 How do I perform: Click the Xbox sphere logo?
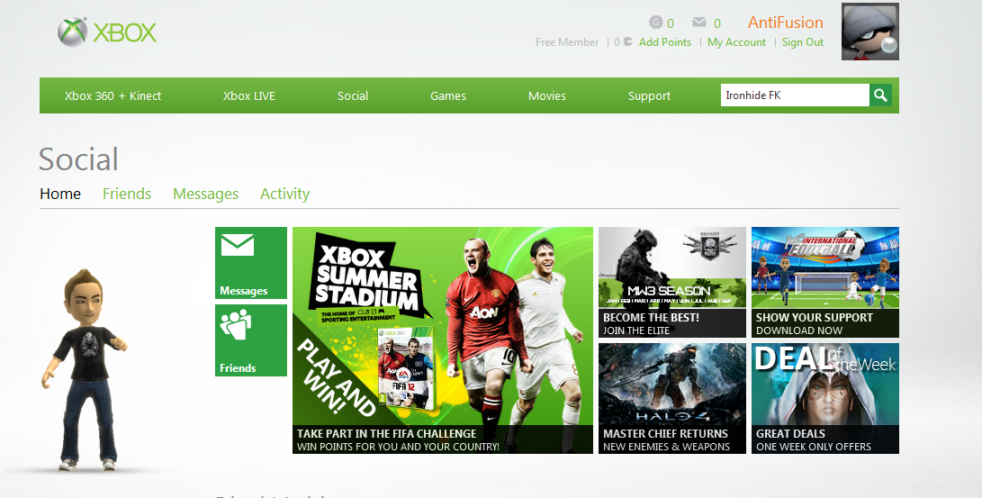point(72,32)
